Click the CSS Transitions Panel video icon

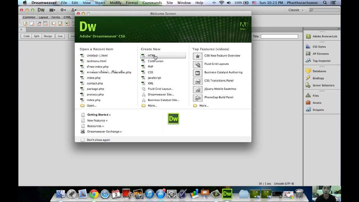point(198,81)
